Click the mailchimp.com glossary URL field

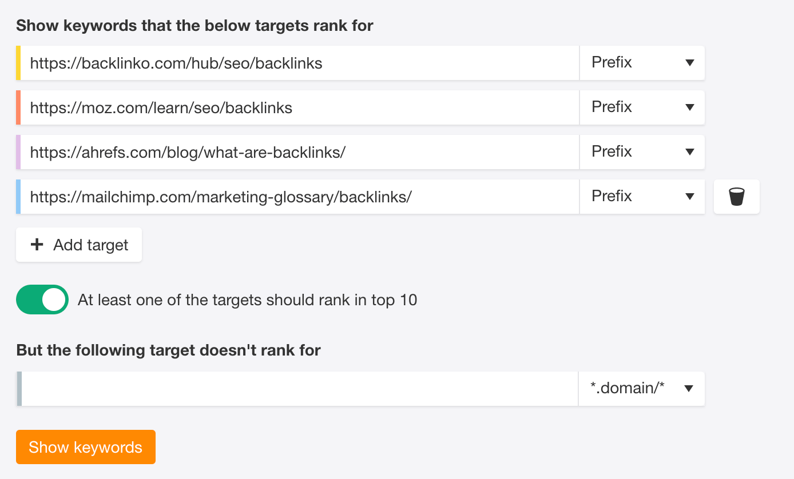tap(300, 197)
